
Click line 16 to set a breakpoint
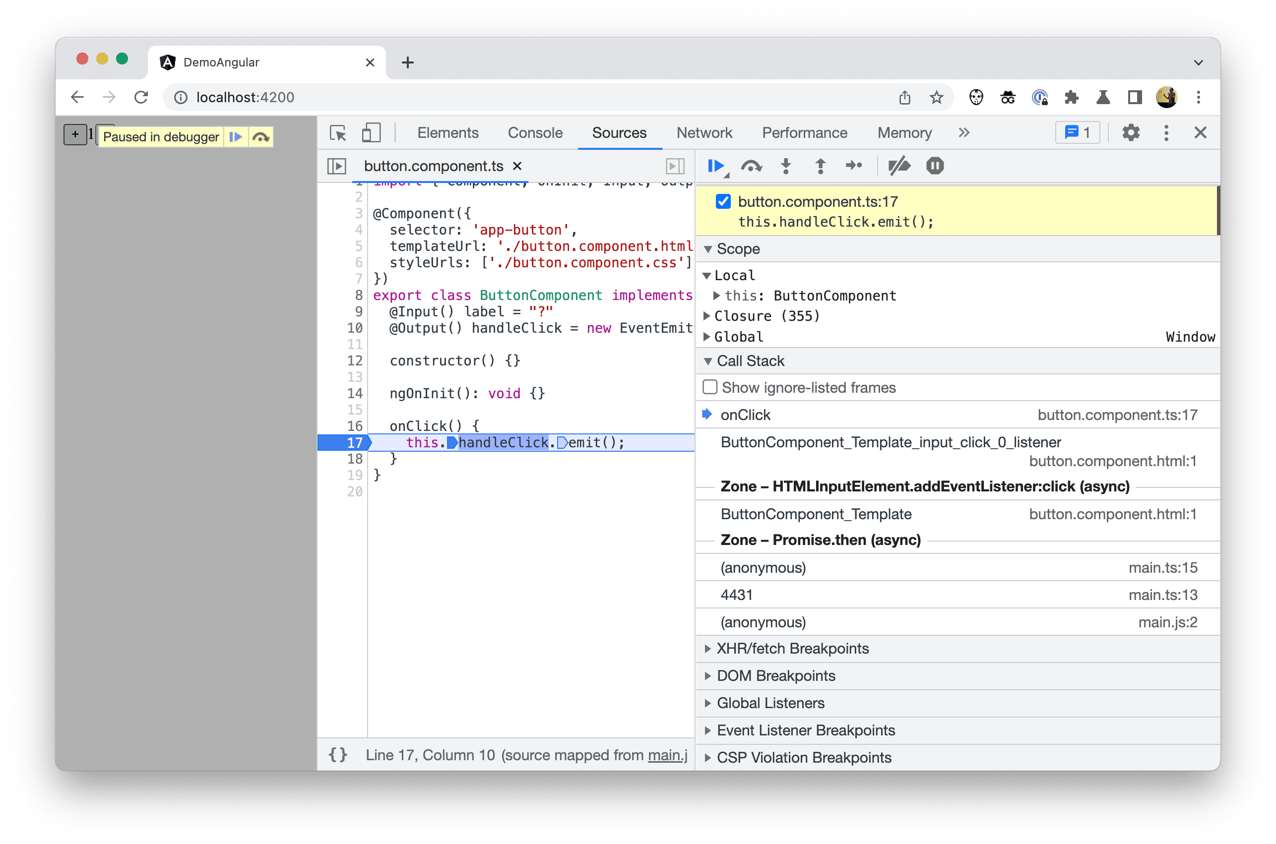coord(353,426)
